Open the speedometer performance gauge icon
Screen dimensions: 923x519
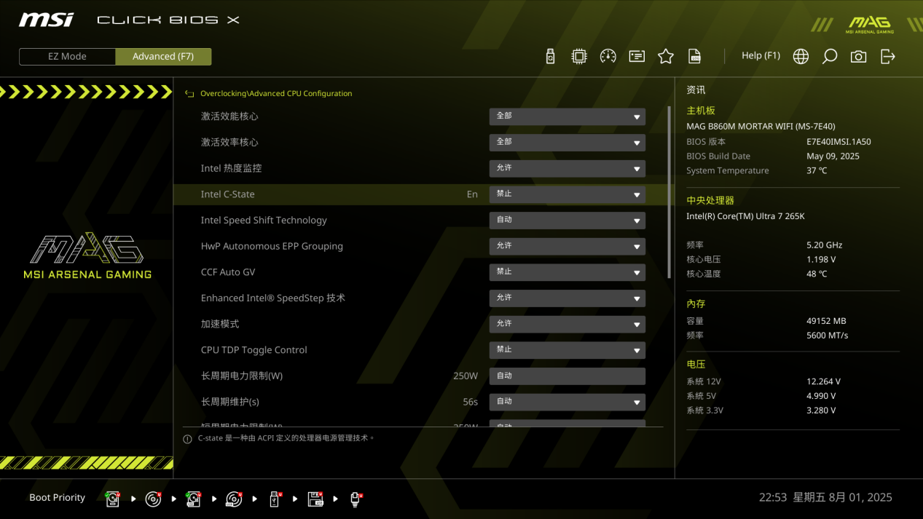point(608,56)
